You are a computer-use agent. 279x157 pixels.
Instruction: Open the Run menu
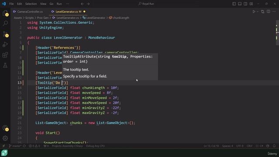click(x=59, y=4)
